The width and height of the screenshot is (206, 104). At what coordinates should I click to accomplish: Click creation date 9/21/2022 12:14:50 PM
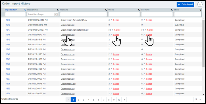[x=38, y=20]
